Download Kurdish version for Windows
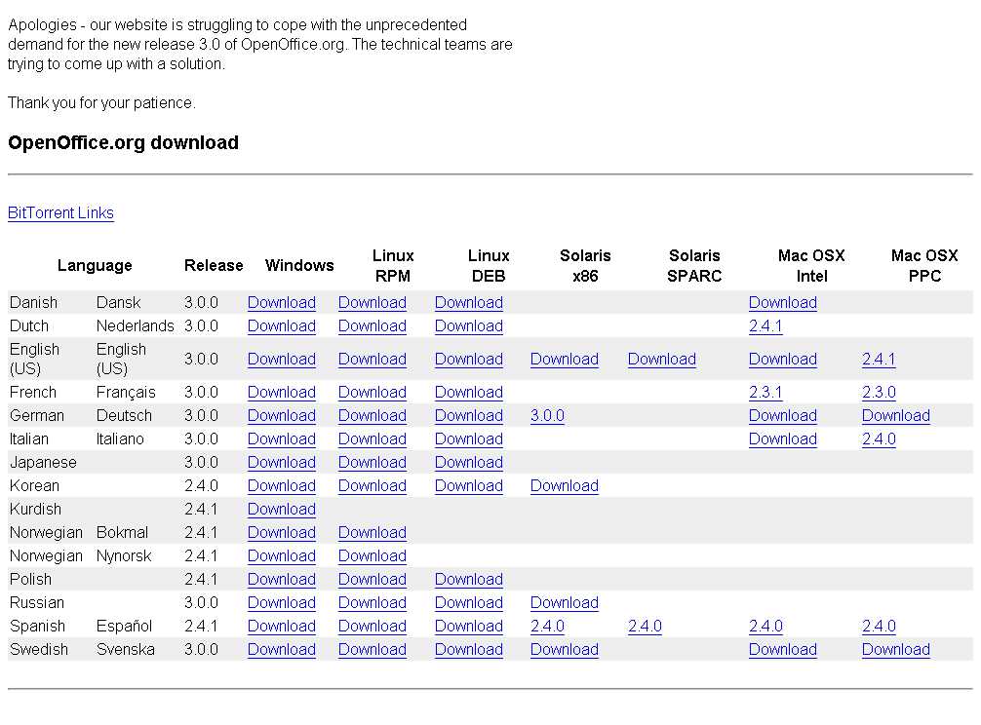981x725 pixels. (x=282, y=510)
